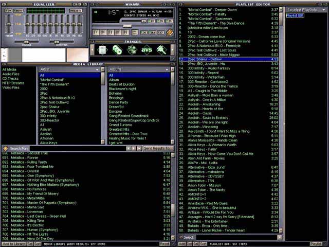Image resolution: width=329 pixels, height=247 pixels.
Task: Click Sort button in Playlist Editor bottom bar
Action: click(x=203, y=244)
